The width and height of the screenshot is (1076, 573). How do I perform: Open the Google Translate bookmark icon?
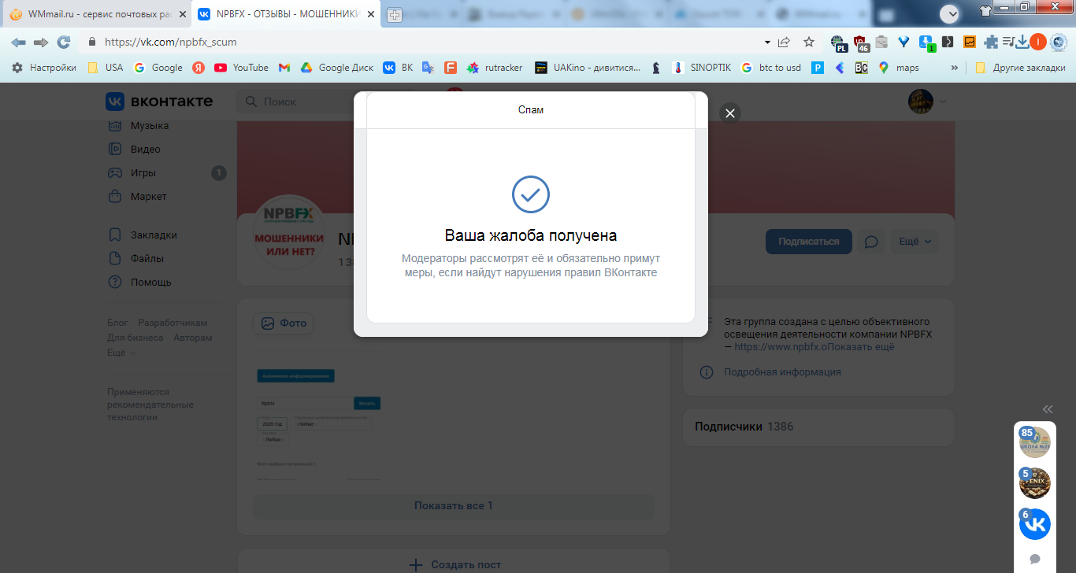(x=428, y=68)
